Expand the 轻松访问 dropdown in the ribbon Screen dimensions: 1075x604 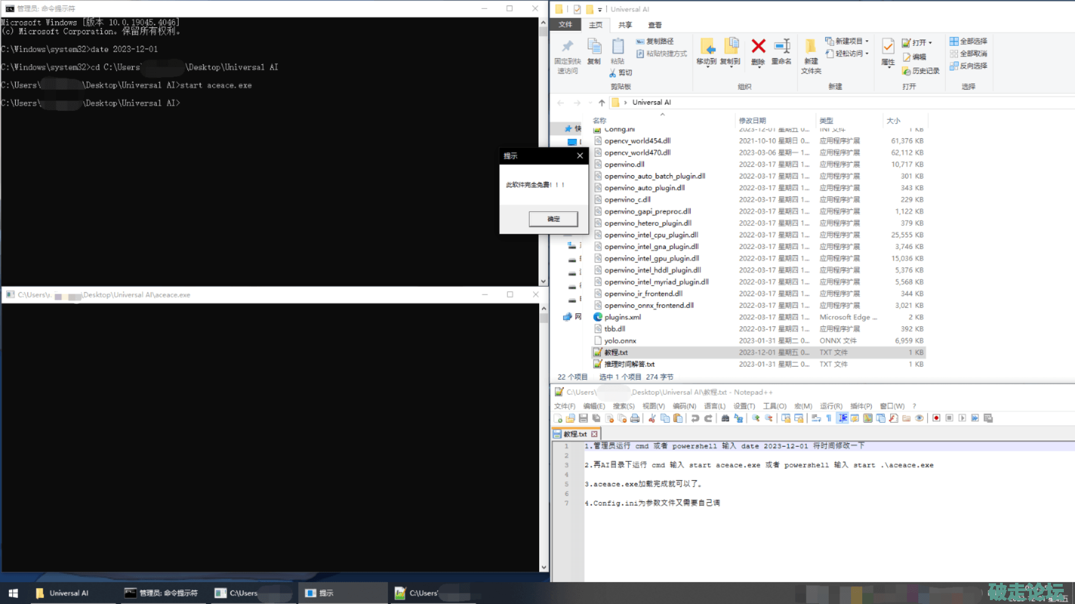tap(867, 54)
